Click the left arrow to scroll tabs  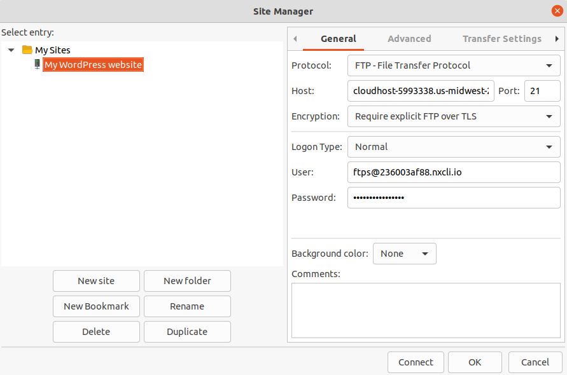(x=295, y=39)
